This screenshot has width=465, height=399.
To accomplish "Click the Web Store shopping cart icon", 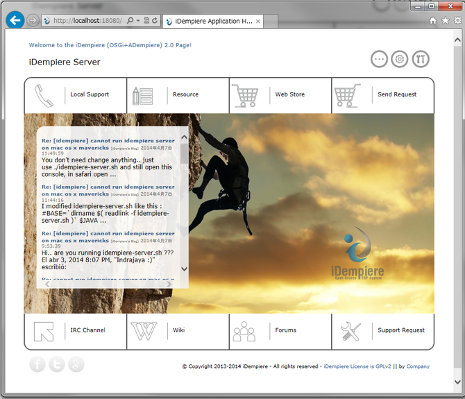I will [245, 96].
